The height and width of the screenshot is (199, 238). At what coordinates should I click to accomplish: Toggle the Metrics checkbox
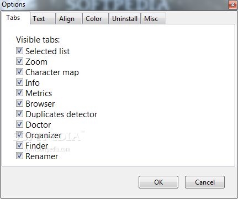pos(19,93)
